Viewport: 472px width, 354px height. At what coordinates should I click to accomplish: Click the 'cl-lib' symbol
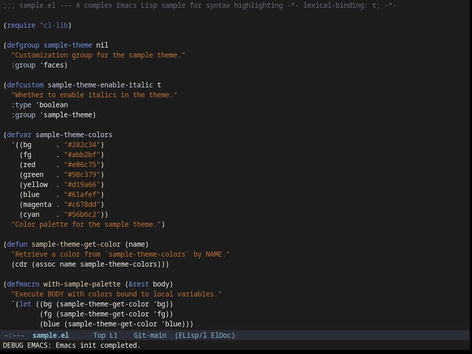click(56, 25)
